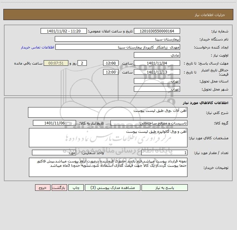
Task: Click the توضیحات خریدار text area
Action: click(108, 167)
